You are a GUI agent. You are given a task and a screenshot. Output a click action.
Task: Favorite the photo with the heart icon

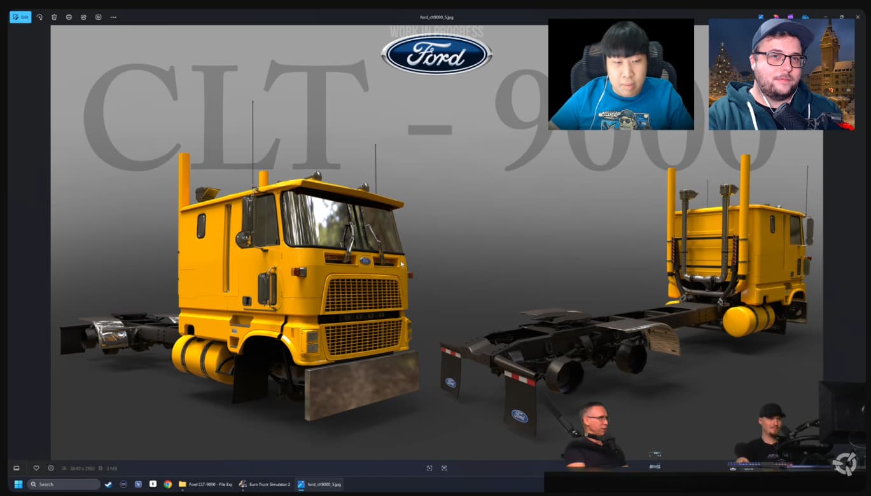[36, 468]
